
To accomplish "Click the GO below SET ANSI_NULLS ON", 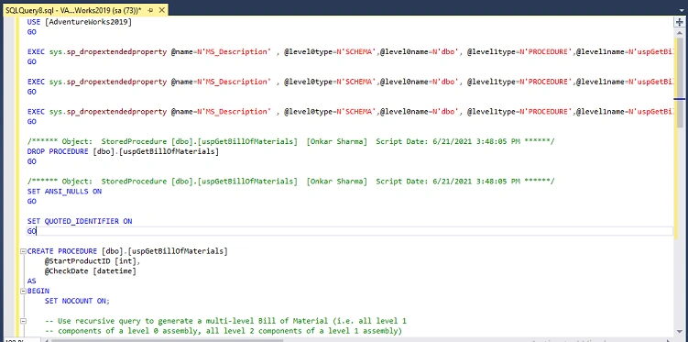I will [31, 201].
